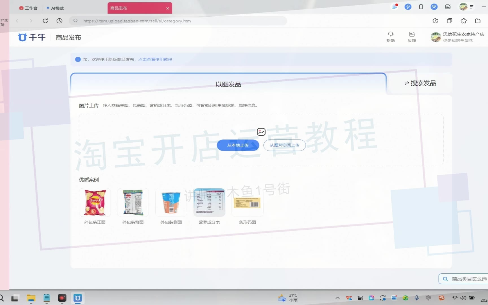Select the 营养成分表 example thumbnail
This screenshot has width=488, height=305.
tap(209, 202)
